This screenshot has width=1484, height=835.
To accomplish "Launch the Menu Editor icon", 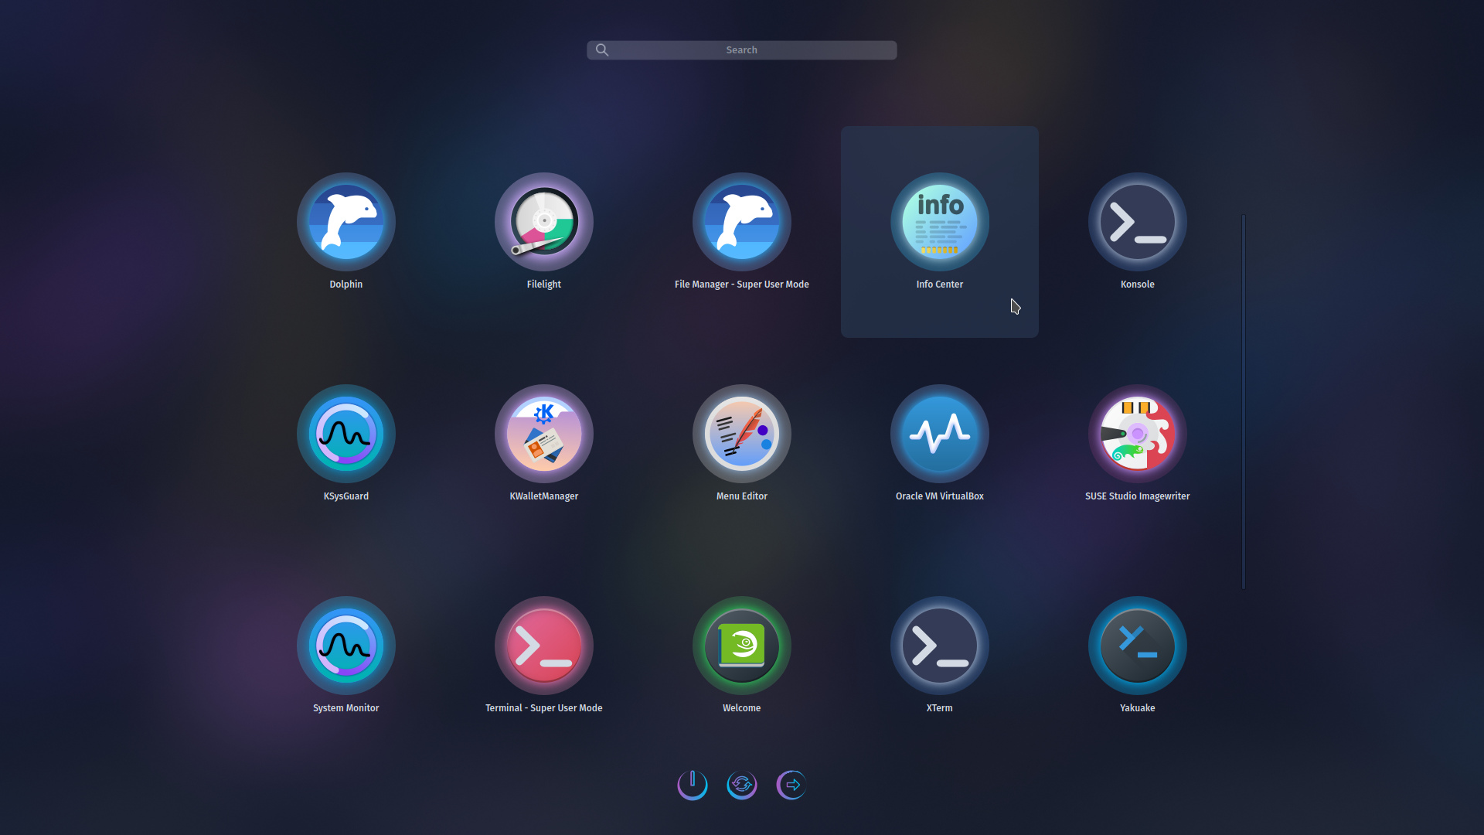I will [742, 434].
